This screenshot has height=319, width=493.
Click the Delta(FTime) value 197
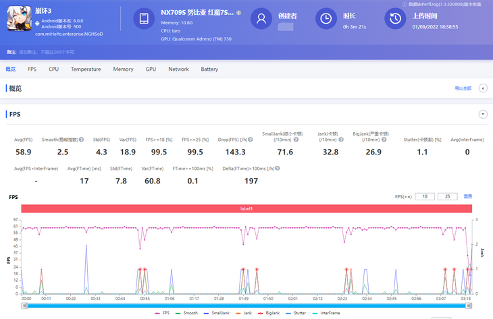pos(251,181)
